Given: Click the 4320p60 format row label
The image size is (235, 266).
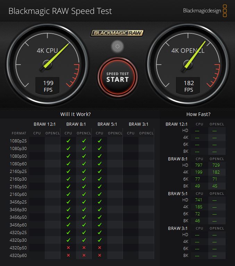Looking at the screenshot, I should 18,255.
